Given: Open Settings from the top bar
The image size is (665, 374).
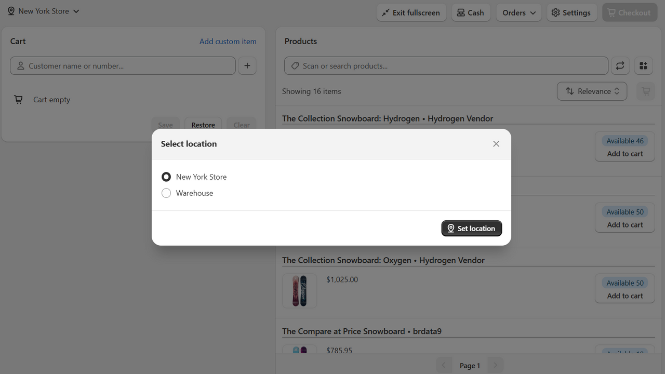Looking at the screenshot, I should tap(571, 12).
